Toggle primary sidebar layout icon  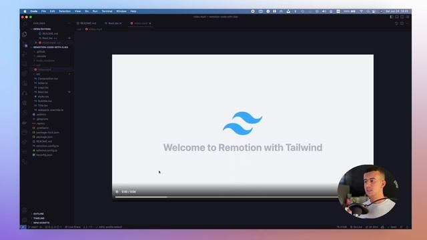[x=392, y=17]
